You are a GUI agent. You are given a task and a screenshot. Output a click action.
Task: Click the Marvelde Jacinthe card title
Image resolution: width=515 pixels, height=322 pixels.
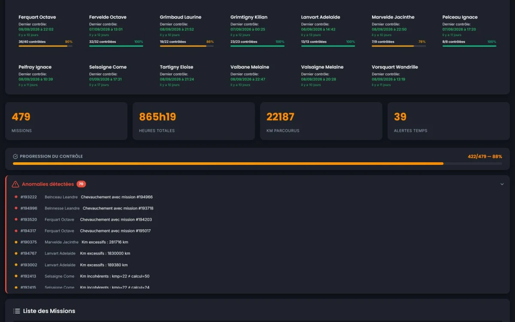393,17
